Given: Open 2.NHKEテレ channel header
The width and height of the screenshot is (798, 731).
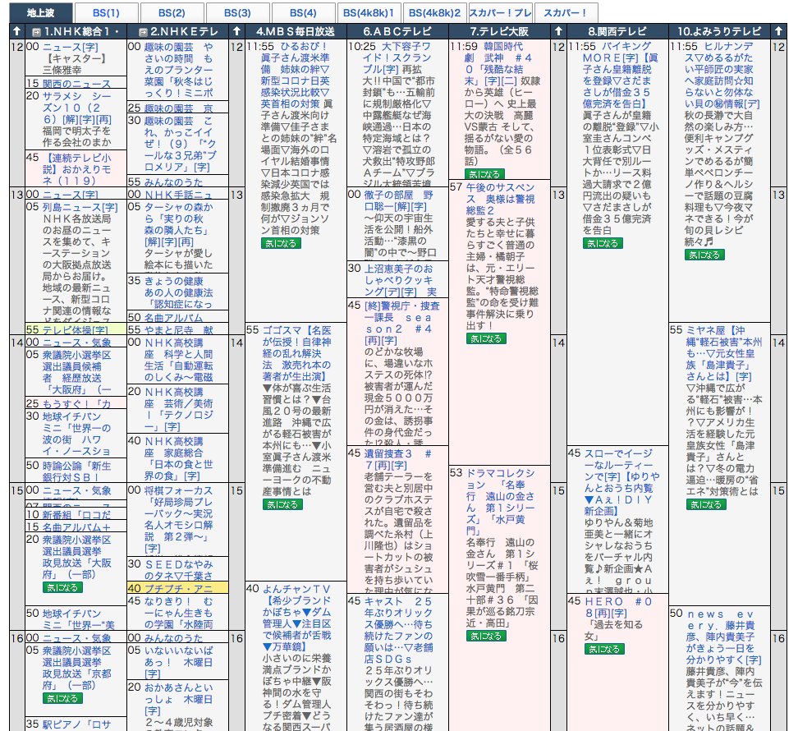Looking at the screenshot, I should coord(184,31).
